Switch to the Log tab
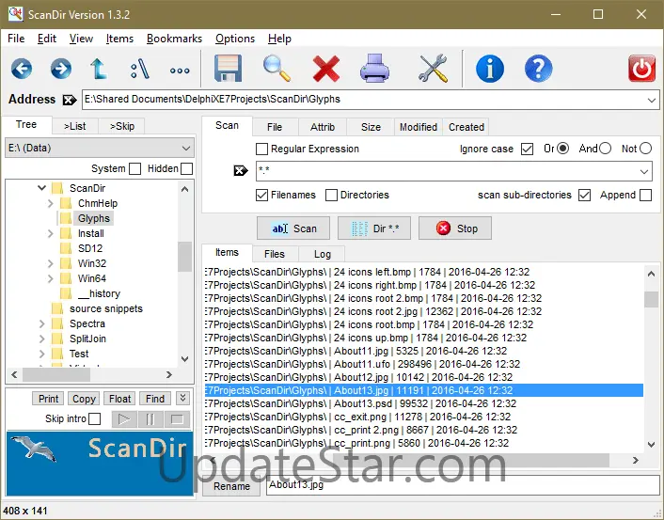Viewport: 664px width, 520px height. (x=322, y=254)
